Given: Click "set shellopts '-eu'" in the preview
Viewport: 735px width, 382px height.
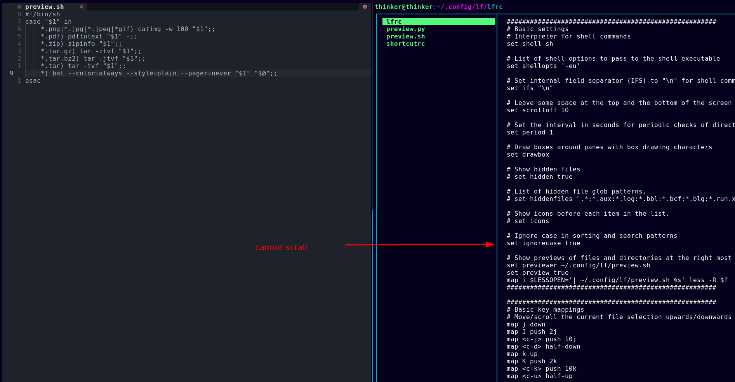Looking at the screenshot, I should pyautogui.click(x=543, y=66).
